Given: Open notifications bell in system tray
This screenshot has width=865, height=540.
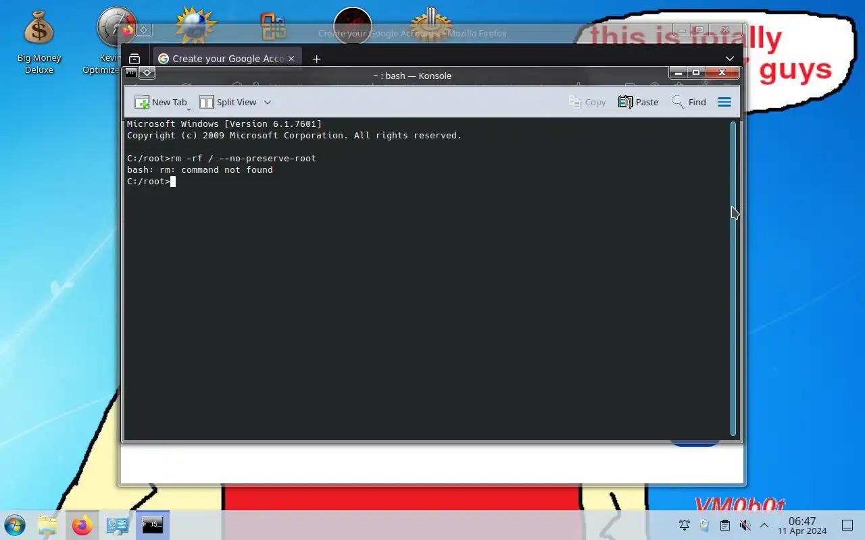Looking at the screenshot, I should tap(684, 525).
